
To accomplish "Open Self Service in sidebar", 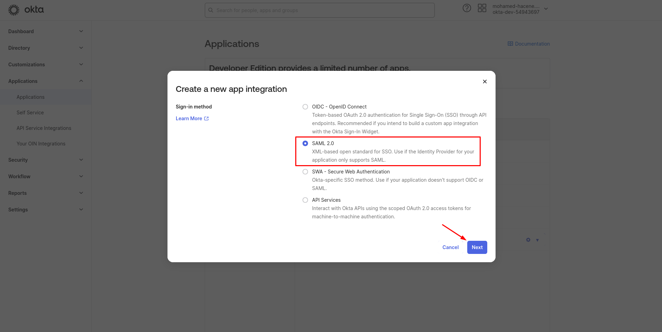I will pyautogui.click(x=30, y=113).
